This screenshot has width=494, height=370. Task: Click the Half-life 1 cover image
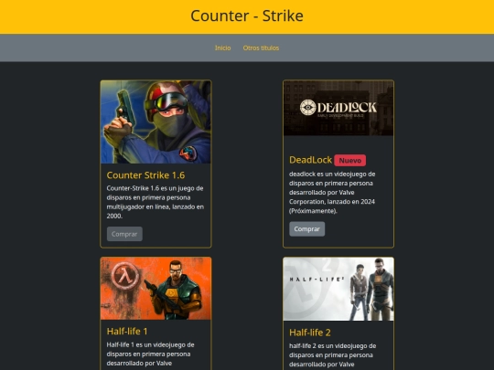(x=156, y=289)
